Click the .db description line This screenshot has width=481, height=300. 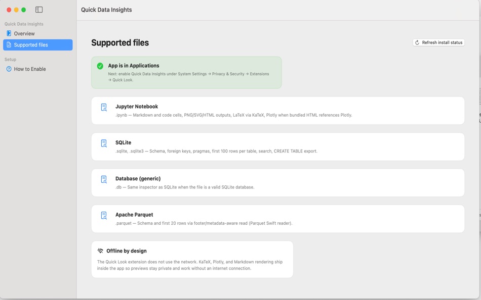(x=185, y=187)
